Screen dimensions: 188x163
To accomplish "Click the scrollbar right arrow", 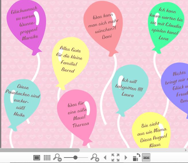I will [x=186, y=150].
